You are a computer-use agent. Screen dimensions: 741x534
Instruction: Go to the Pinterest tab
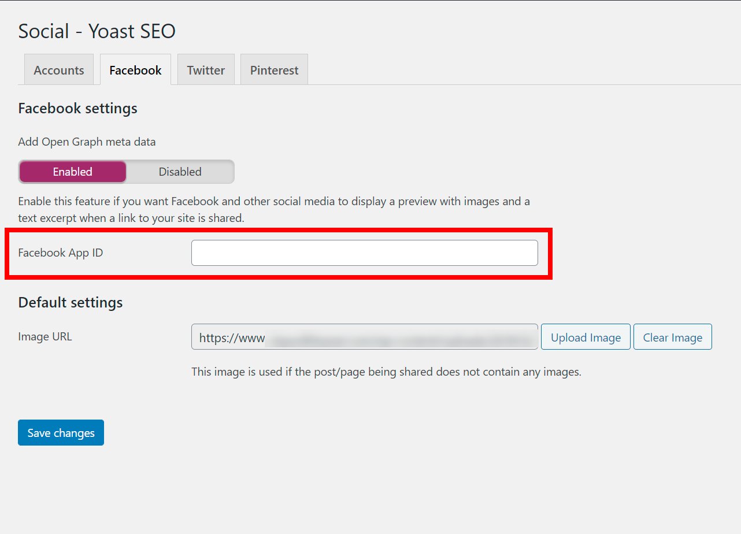coord(274,70)
